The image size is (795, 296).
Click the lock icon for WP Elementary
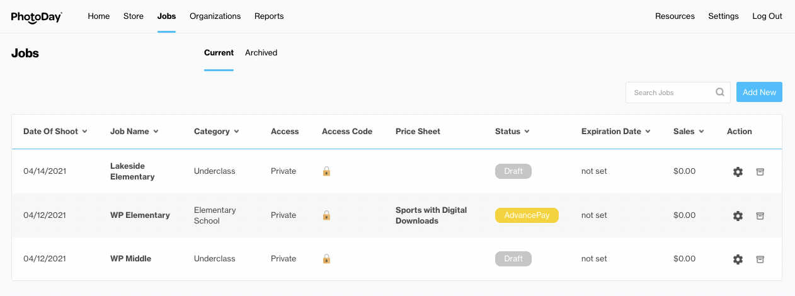326,215
